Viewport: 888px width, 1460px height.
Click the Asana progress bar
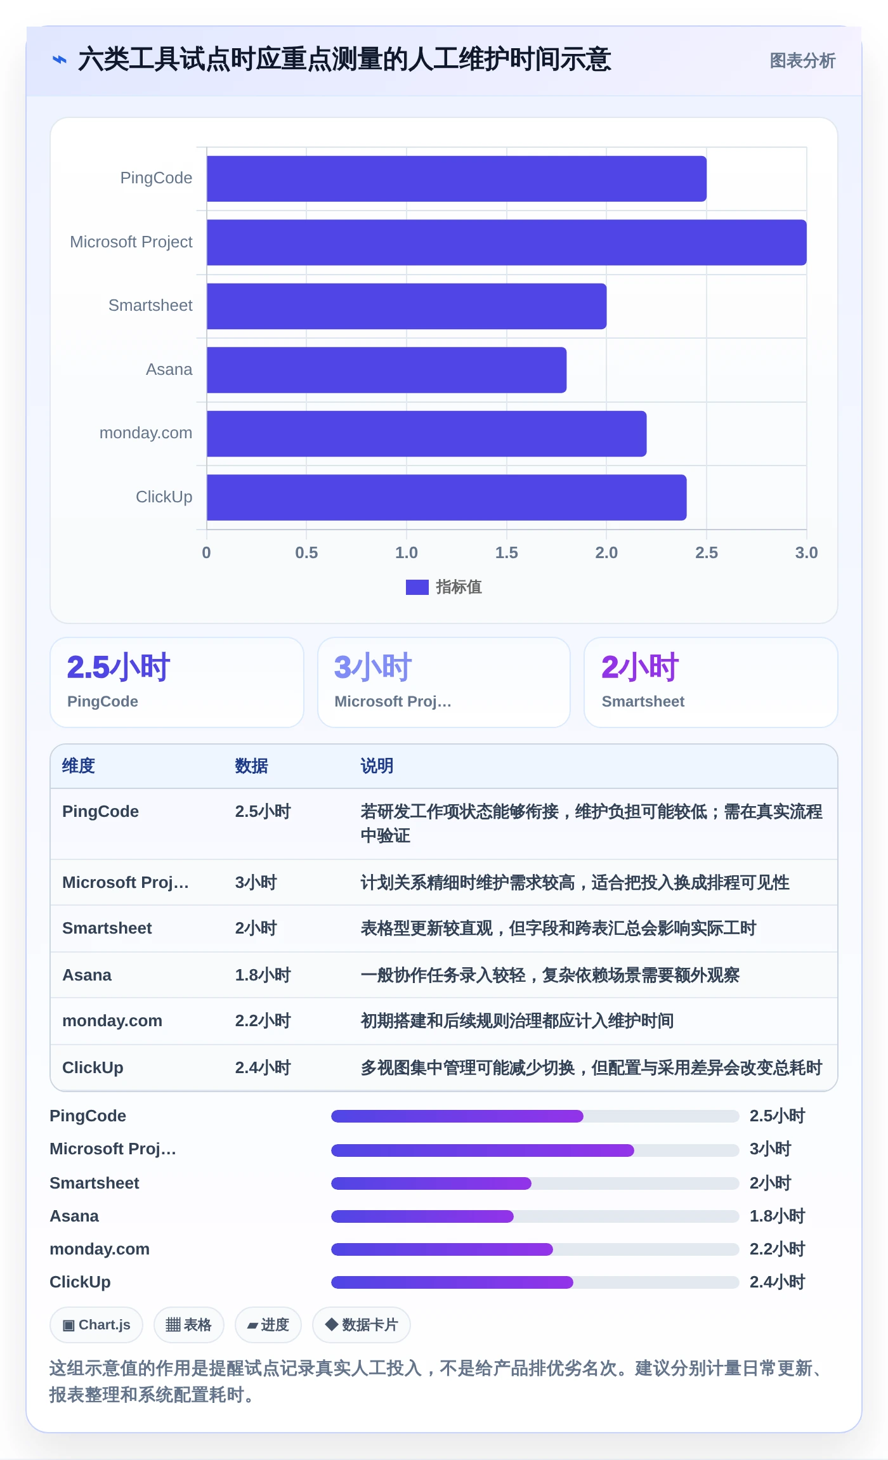point(535,1216)
